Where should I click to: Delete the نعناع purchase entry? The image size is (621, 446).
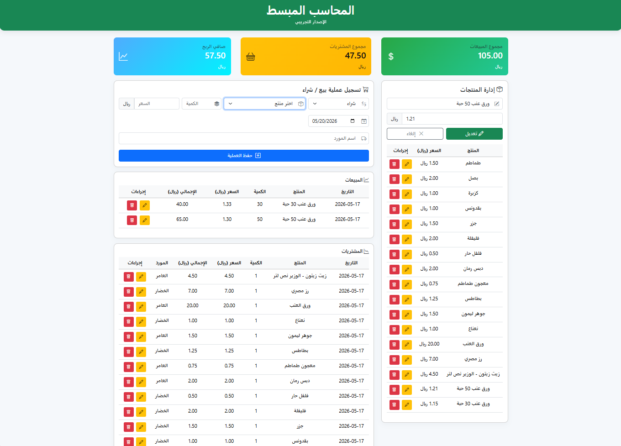point(129,322)
